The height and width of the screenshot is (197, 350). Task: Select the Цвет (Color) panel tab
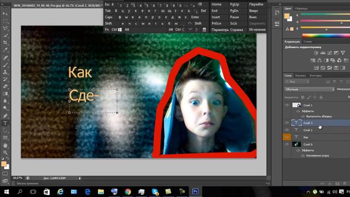(288, 9)
